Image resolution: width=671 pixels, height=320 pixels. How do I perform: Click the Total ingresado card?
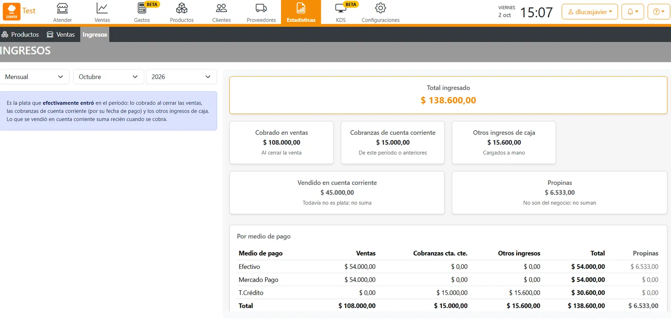click(x=448, y=95)
